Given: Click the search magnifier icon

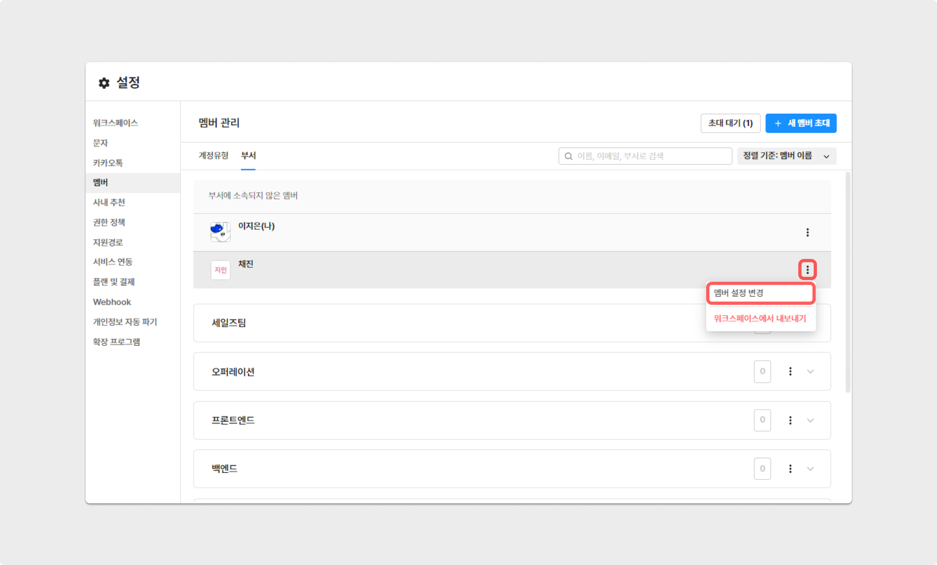Looking at the screenshot, I should (569, 156).
